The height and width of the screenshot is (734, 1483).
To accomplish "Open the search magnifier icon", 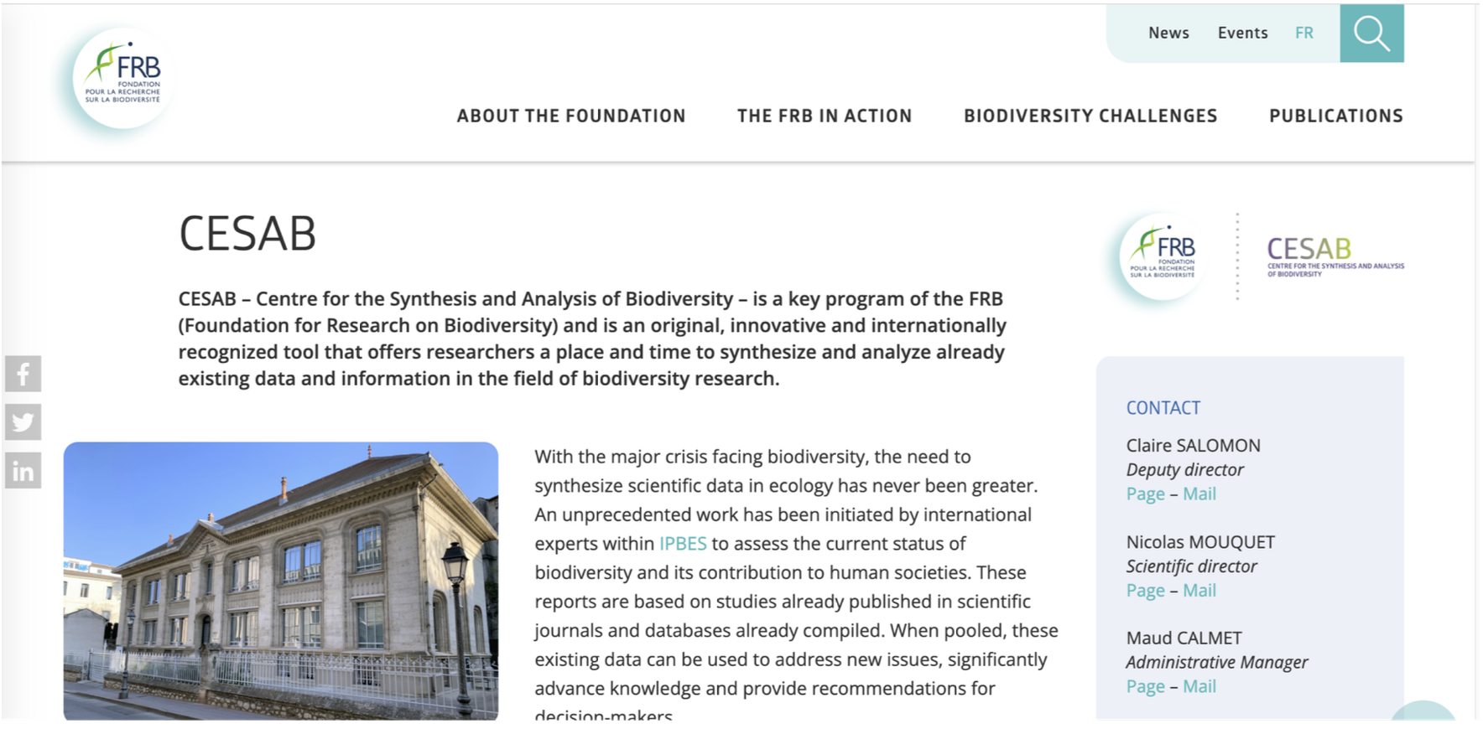I will pos(1371,34).
